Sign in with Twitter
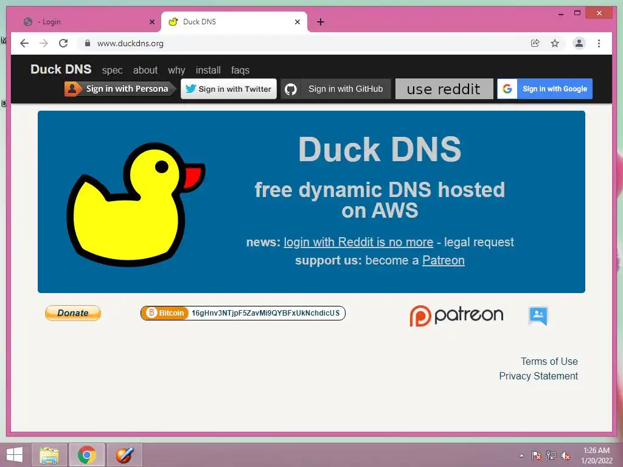 229,89
